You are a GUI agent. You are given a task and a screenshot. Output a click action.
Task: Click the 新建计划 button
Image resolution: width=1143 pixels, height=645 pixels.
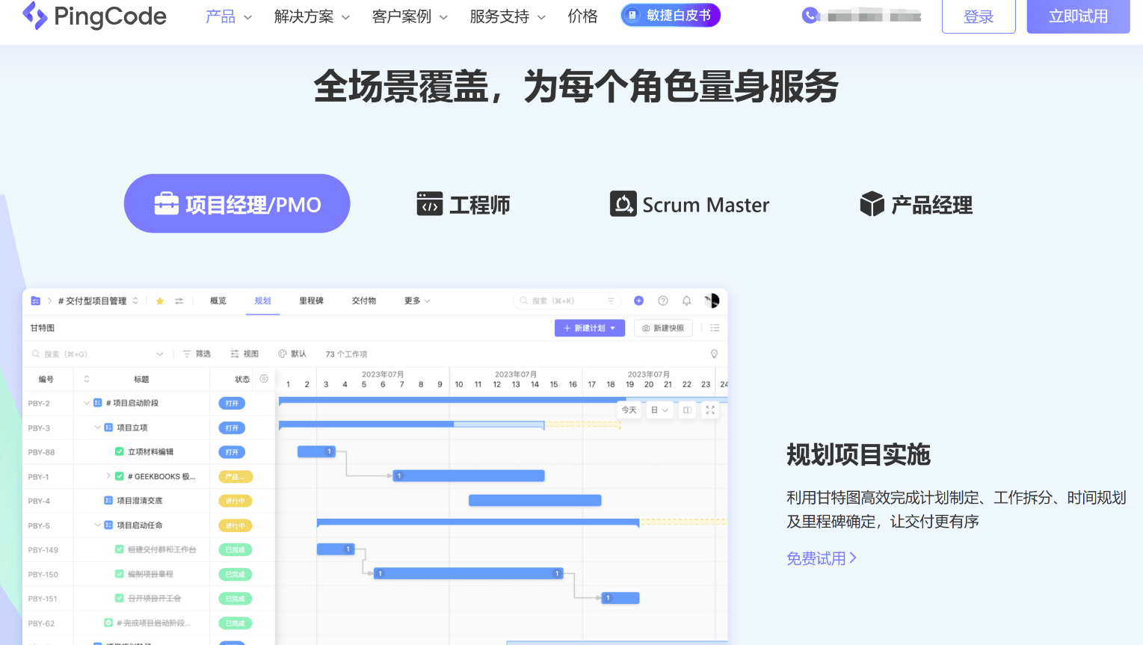[590, 328]
